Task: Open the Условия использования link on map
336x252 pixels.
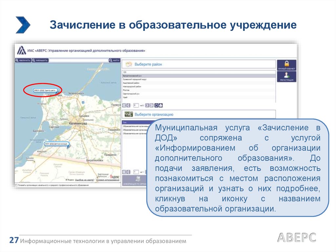Action: (x=108, y=180)
